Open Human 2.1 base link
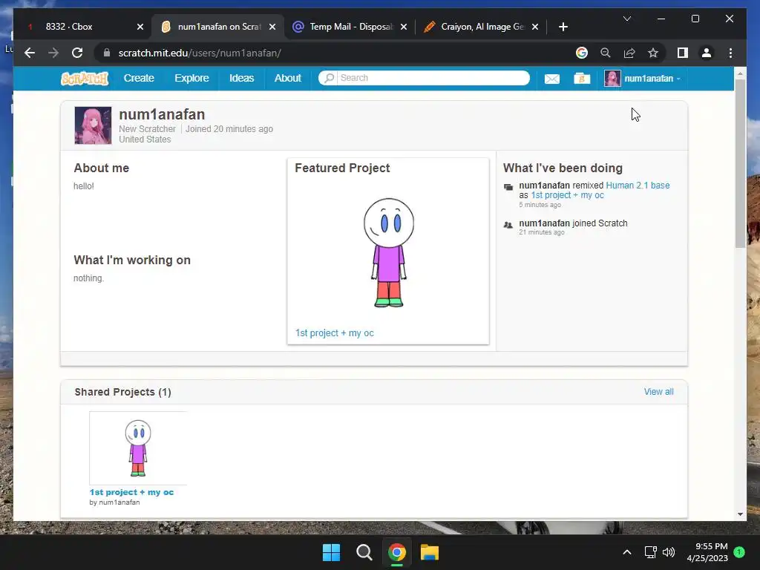 (638, 186)
